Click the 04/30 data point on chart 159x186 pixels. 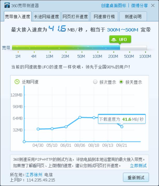pyautogui.click(x=38, y=129)
